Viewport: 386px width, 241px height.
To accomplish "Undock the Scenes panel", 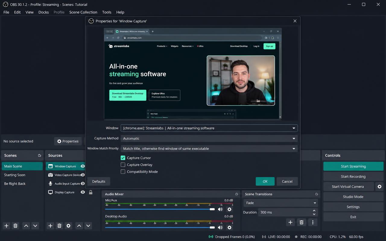I will click(x=40, y=155).
